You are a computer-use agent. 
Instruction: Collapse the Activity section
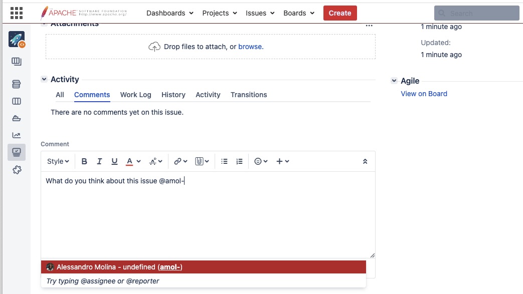point(44,79)
